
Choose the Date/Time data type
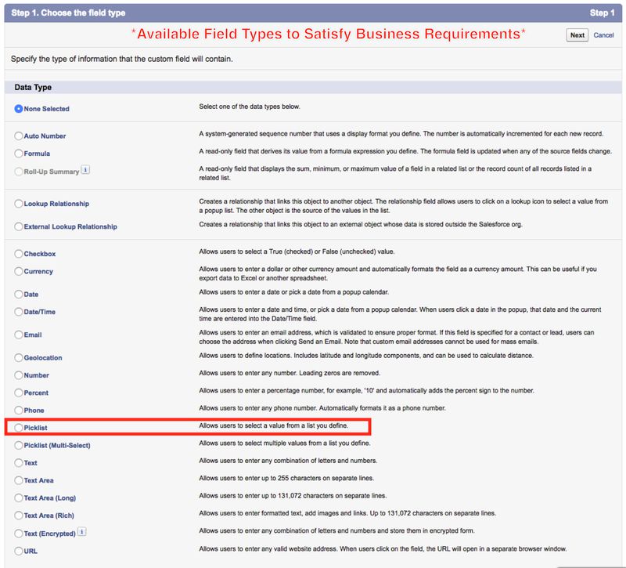point(19,312)
